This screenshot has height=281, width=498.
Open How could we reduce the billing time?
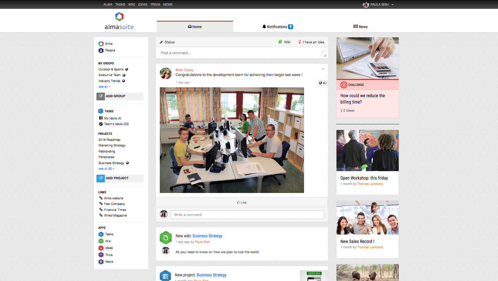363,99
